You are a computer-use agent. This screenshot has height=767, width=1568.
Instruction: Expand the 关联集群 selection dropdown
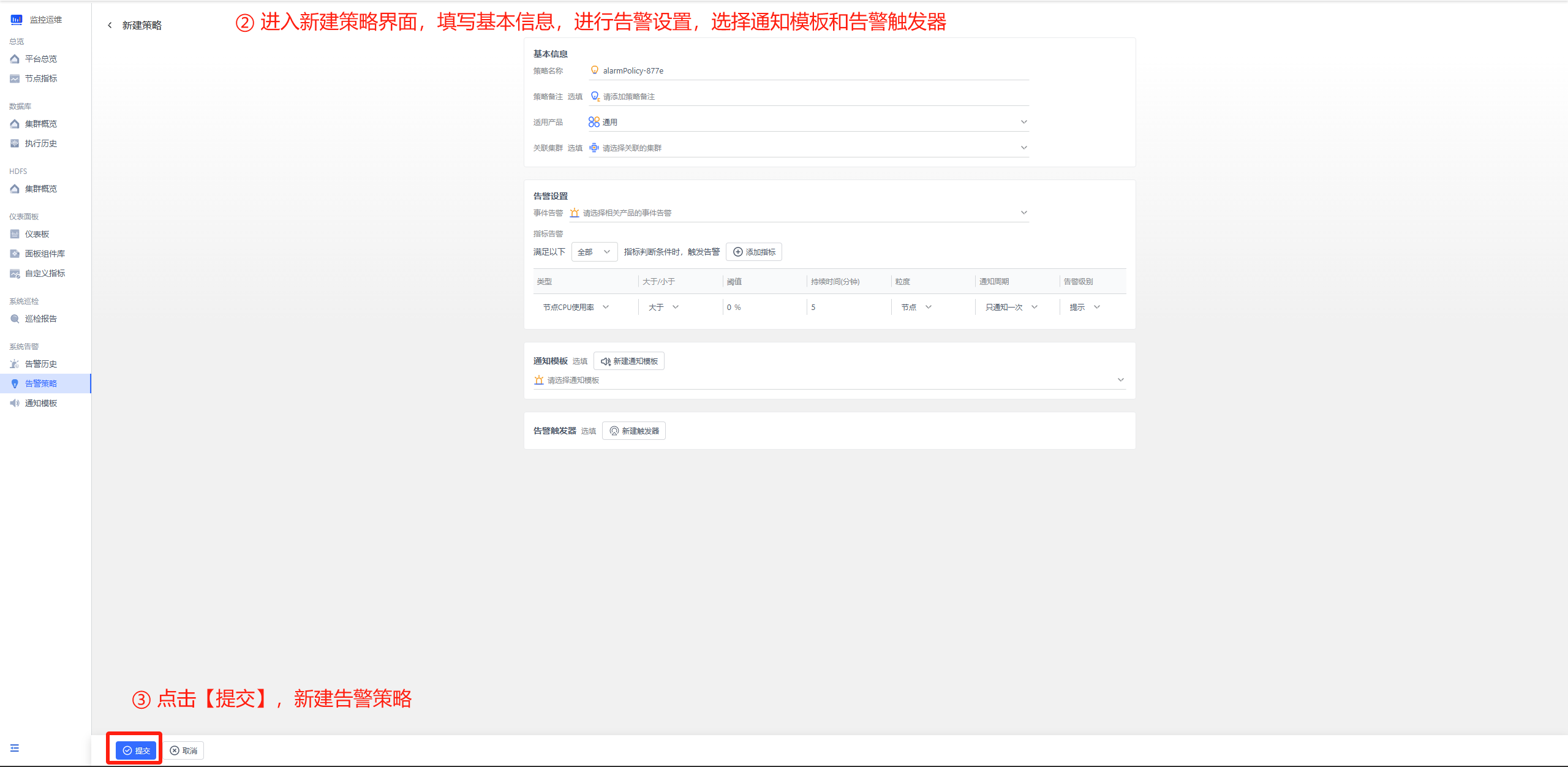(809, 148)
